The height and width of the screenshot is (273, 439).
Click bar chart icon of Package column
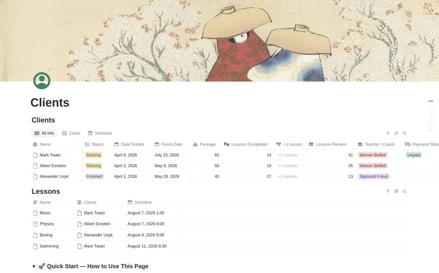tap(195, 144)
